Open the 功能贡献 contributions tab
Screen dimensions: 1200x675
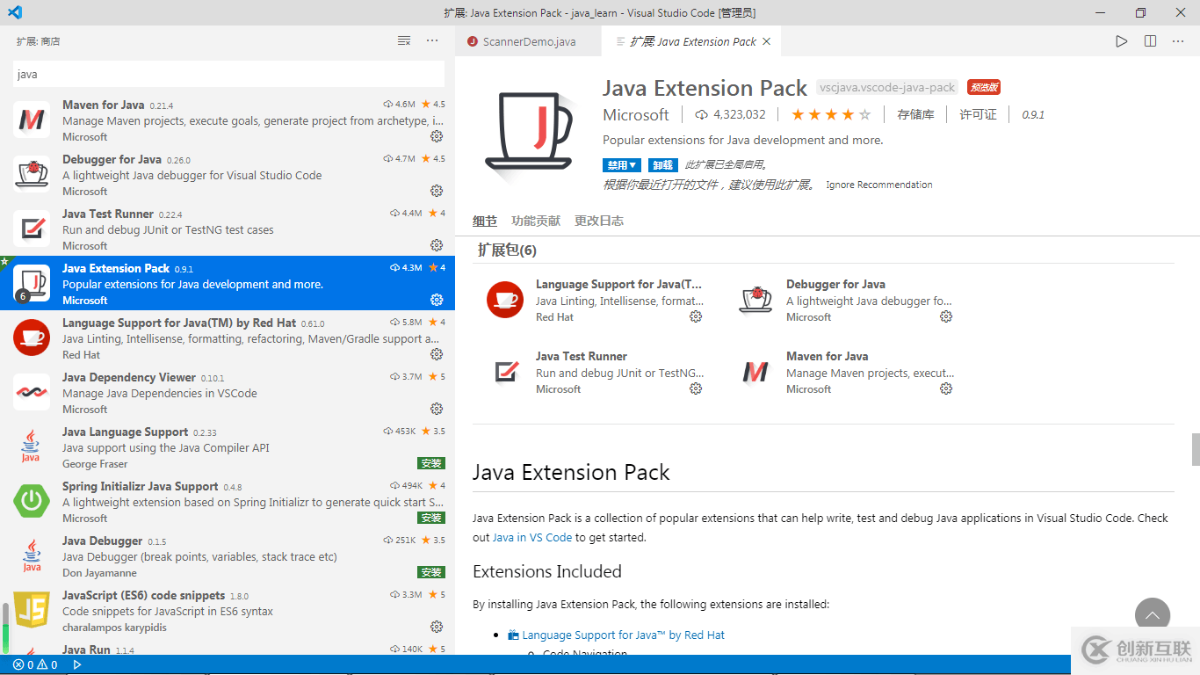tap(536, 221)
